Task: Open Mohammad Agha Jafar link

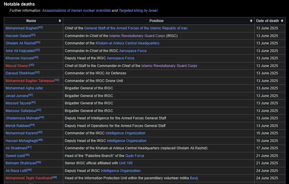Action: click(x=24, y=88)
